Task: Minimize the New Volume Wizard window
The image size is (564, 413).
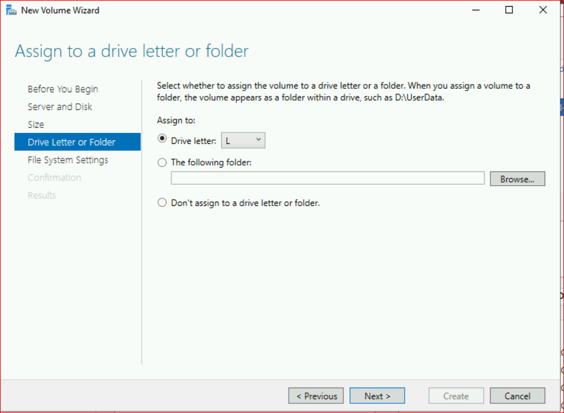Action: click(x=476, y=10)
